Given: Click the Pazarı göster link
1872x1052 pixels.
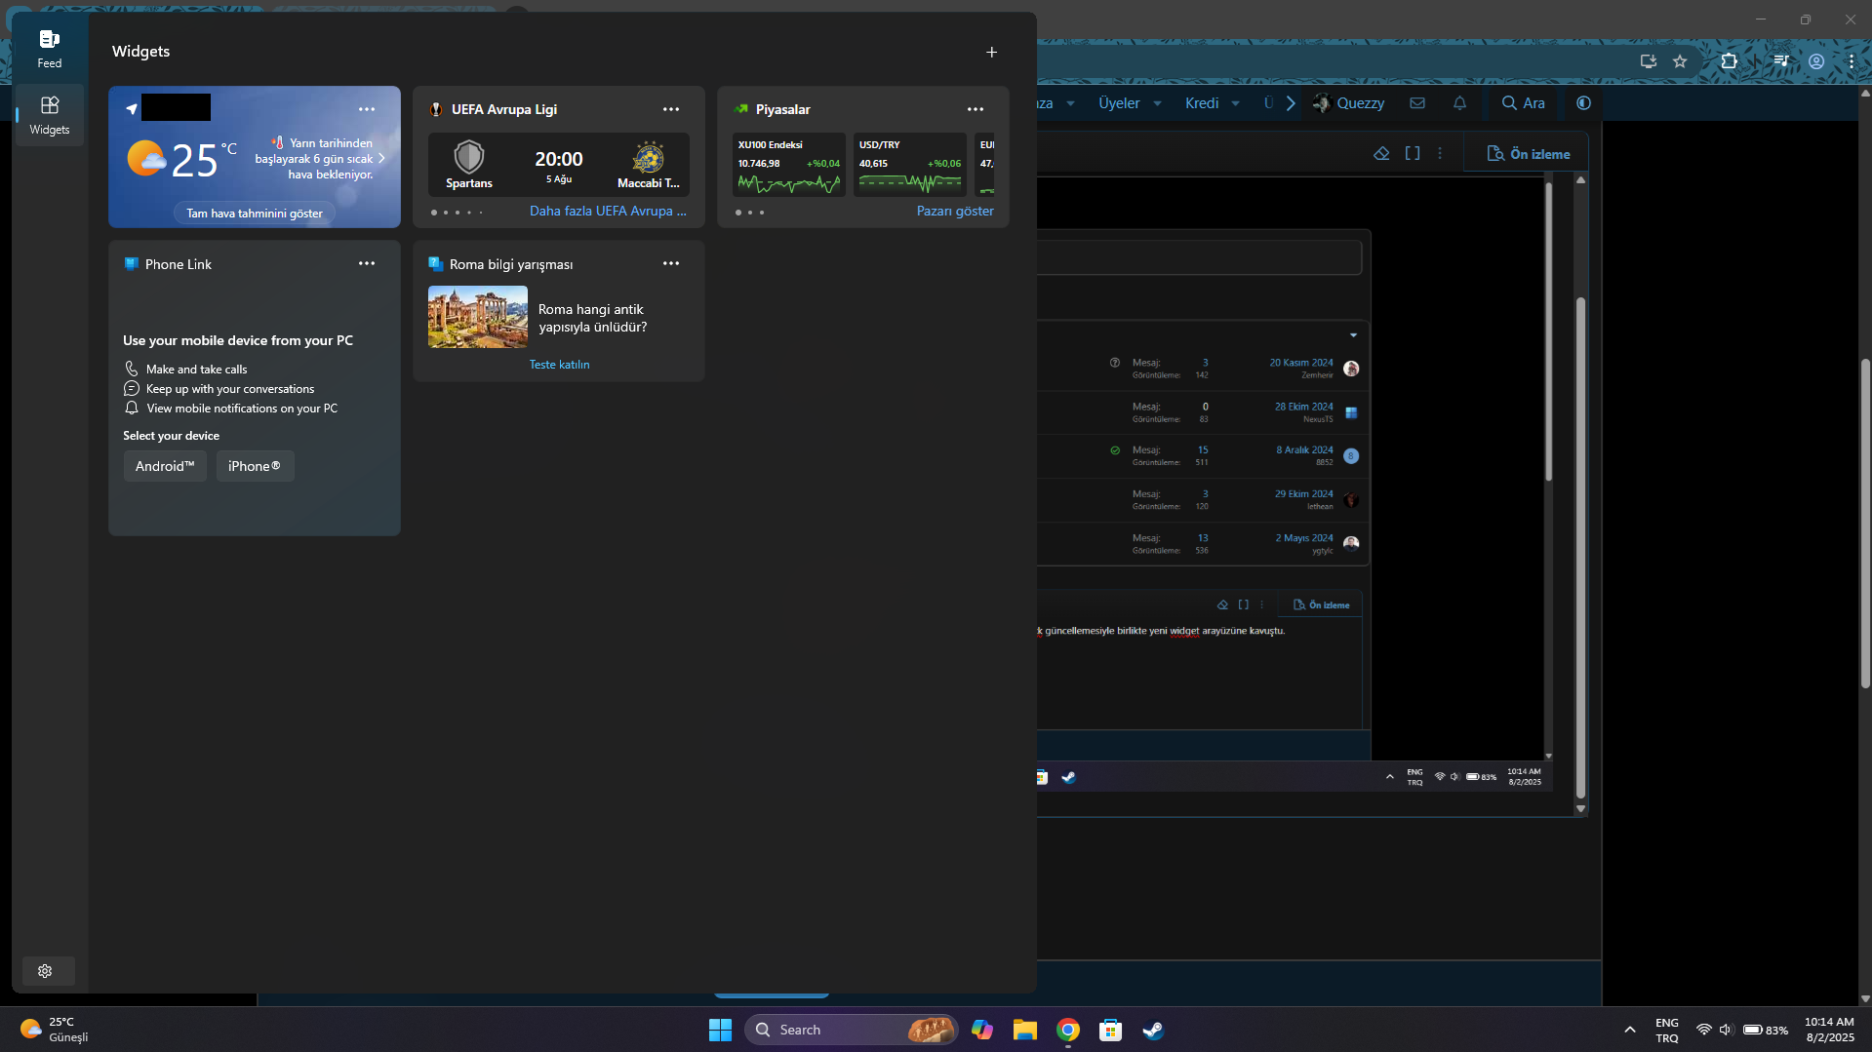Looking at the screenshot, I should pyautogui.click(x=955, y=211).
